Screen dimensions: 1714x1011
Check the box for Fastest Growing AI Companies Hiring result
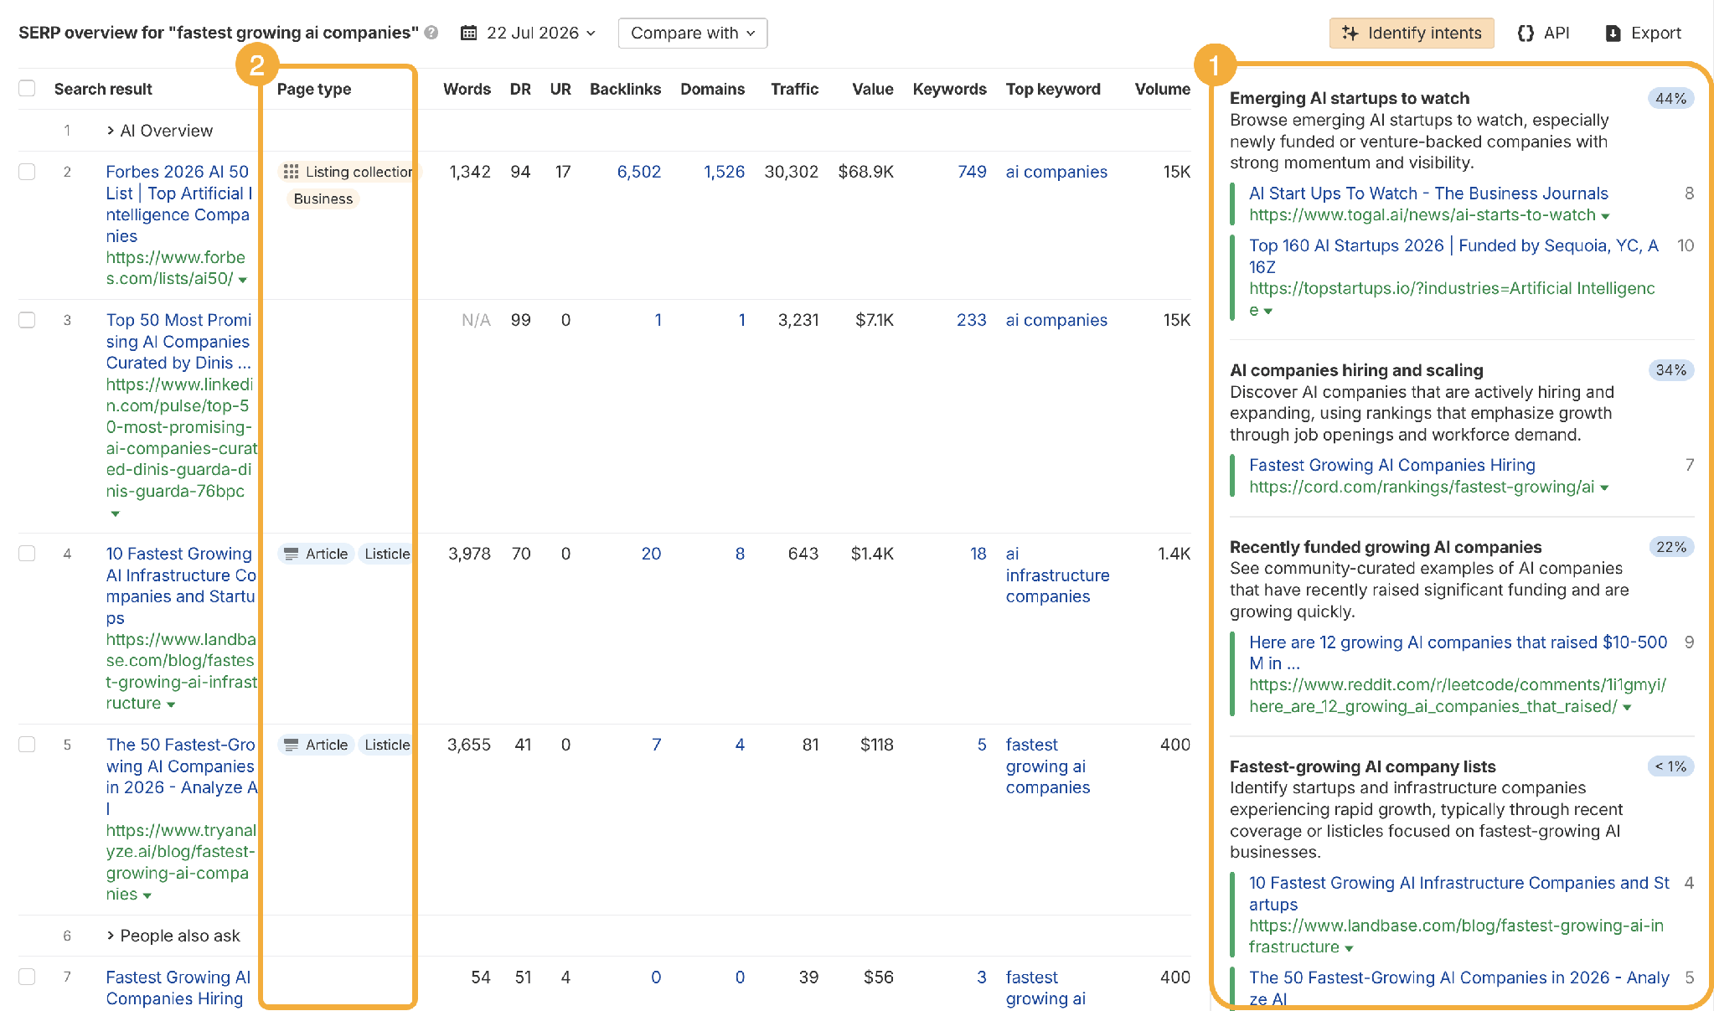tap(27, 977)
